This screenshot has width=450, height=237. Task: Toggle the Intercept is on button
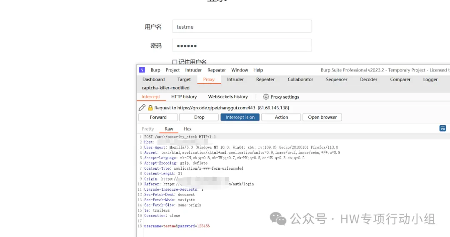coord(240,117)
